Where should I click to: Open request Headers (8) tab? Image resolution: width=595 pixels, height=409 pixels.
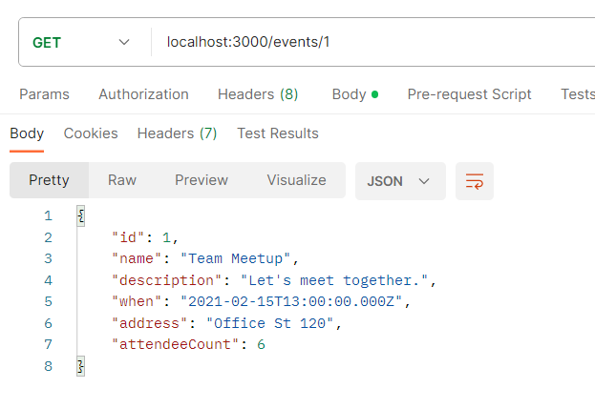pyautogui.click(x=258, y=94)
